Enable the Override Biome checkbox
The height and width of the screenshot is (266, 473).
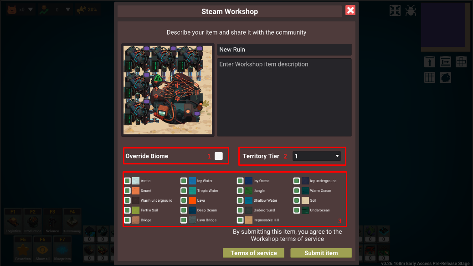[219, 156]
